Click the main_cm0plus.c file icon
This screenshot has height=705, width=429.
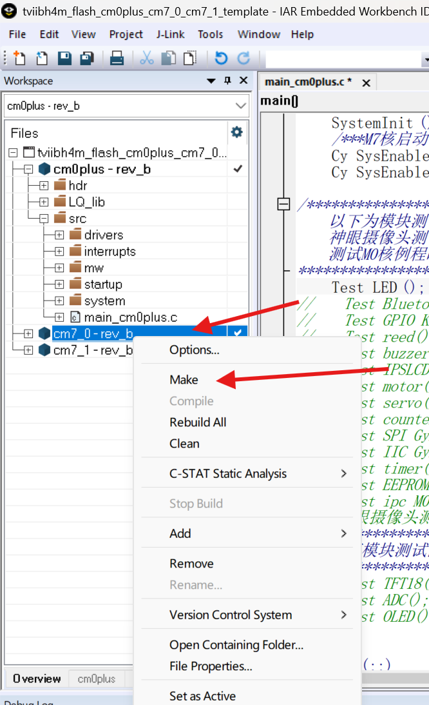(75, 317)
